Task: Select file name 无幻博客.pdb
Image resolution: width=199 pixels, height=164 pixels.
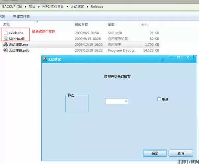Action: (x=19, y=50)
